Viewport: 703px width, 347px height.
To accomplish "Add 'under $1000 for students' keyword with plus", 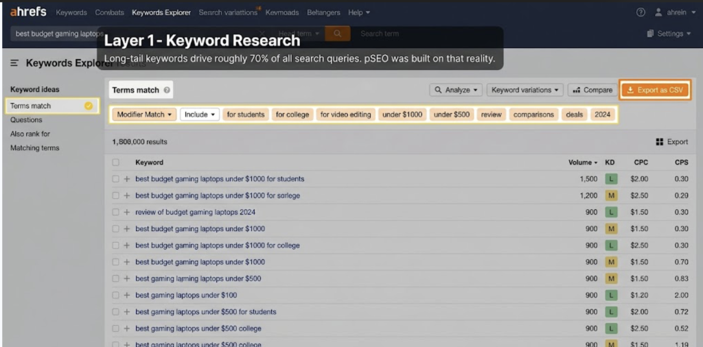I will tap(127, 179).
